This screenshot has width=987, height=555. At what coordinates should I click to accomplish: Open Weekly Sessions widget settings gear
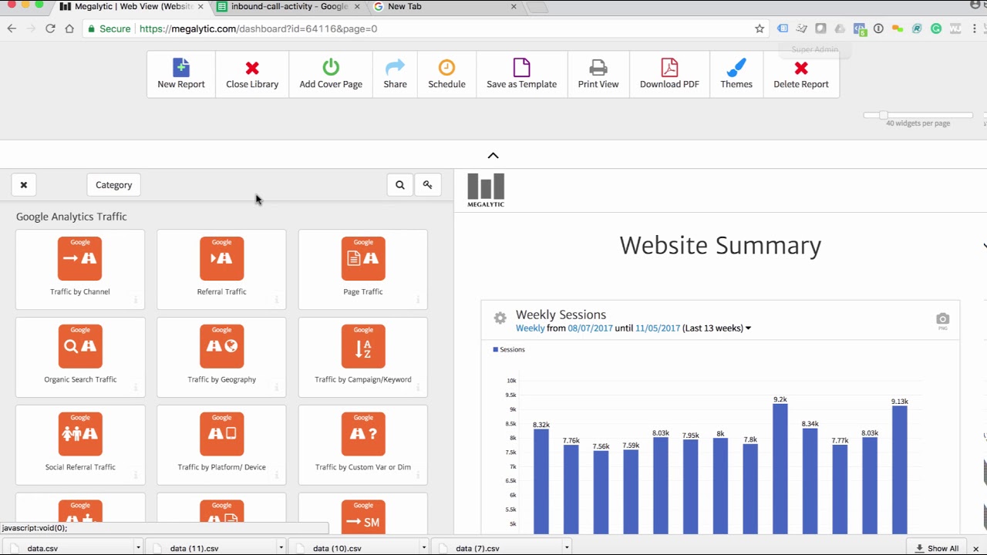(x=500, y=318)
